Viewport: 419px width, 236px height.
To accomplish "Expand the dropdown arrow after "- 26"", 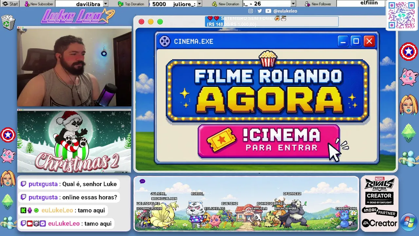I will point(293,4).
